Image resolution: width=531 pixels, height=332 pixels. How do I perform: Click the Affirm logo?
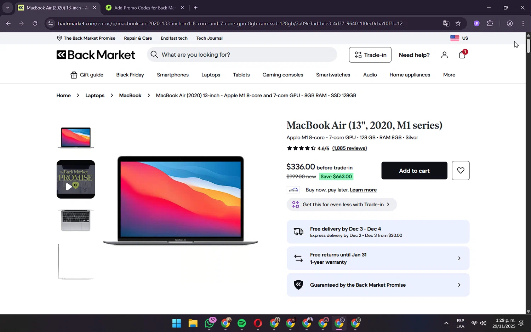tap(293, 190)
